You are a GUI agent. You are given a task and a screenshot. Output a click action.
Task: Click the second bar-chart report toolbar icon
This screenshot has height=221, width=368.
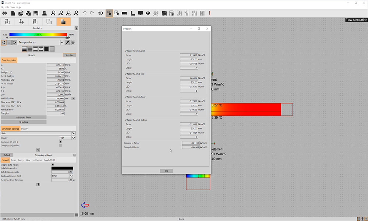click(172, 13)
